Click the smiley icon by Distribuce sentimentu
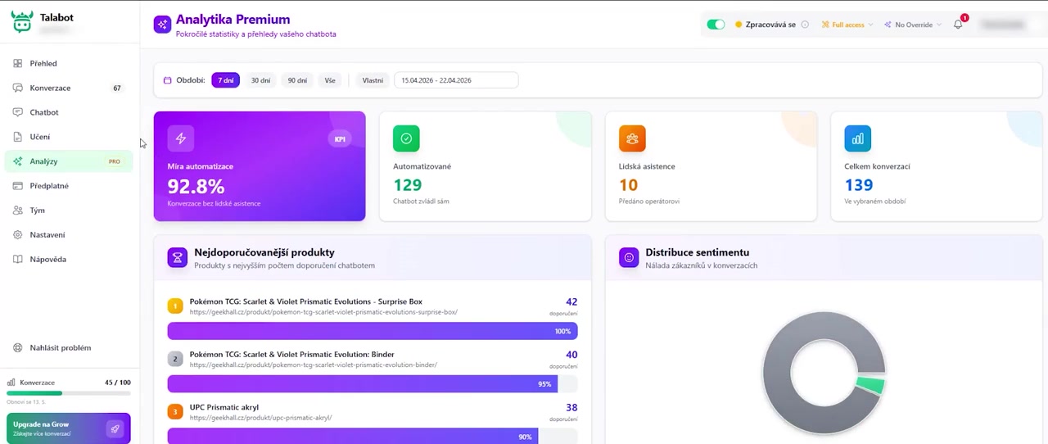The image size is (1048, 444). (629, 257)
